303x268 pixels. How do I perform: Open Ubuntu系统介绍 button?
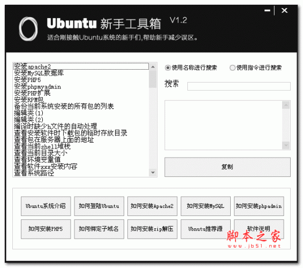pyautogui.click(x=46, y=206)
